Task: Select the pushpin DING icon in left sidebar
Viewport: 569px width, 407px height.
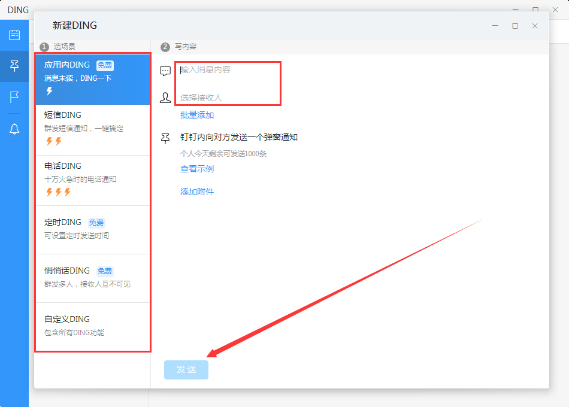Action: pos(14,66)
